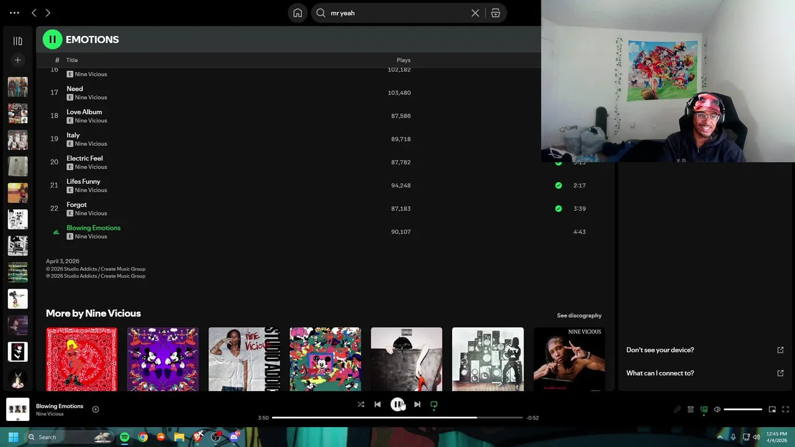795x447 pixels.
Task: Sort by the Title column header
Action: (x=72, y=60)
